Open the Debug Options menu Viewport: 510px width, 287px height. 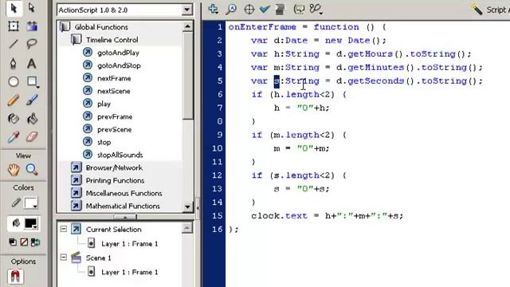click(x=316, y=9)
